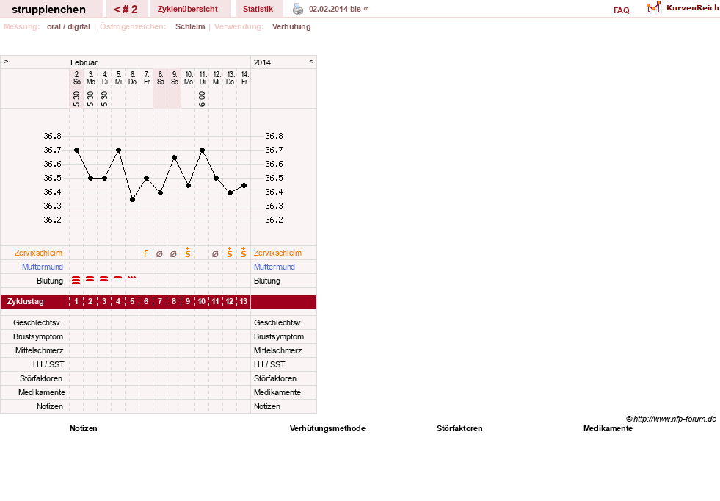
Task: Click the S+ mucus symbol on 14. Fr
Action: coord(244,253)
